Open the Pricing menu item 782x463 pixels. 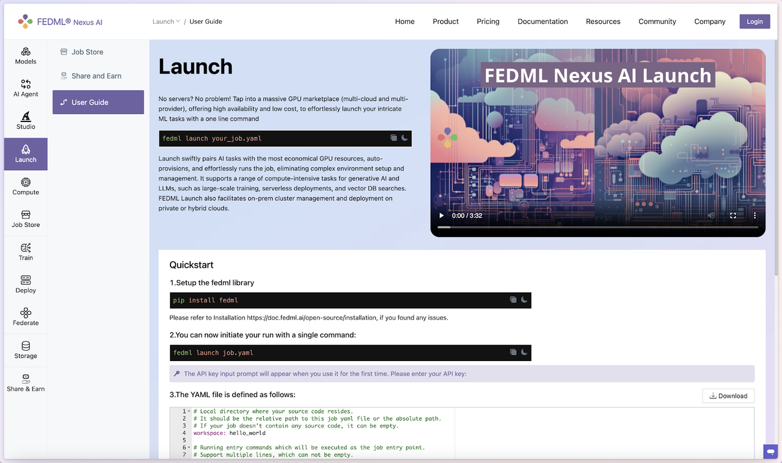pyautogui.click(x=488, y=21)
